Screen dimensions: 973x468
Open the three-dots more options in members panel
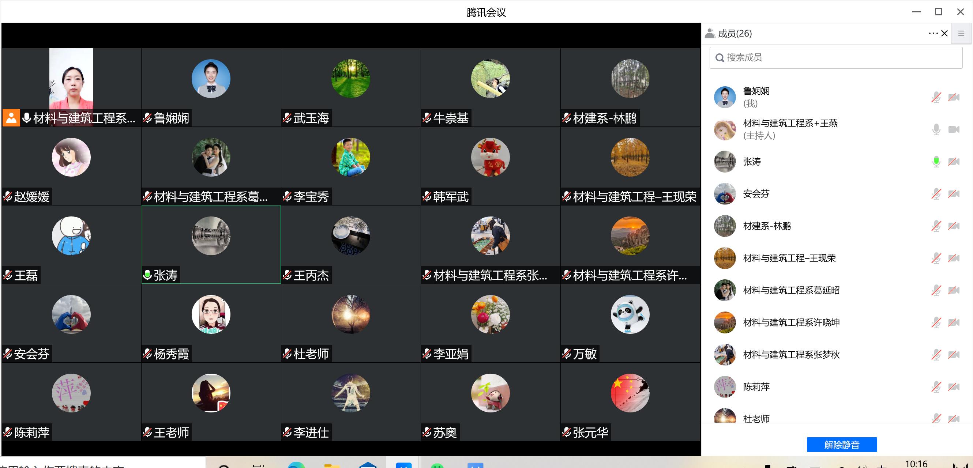tap(933, 33)
